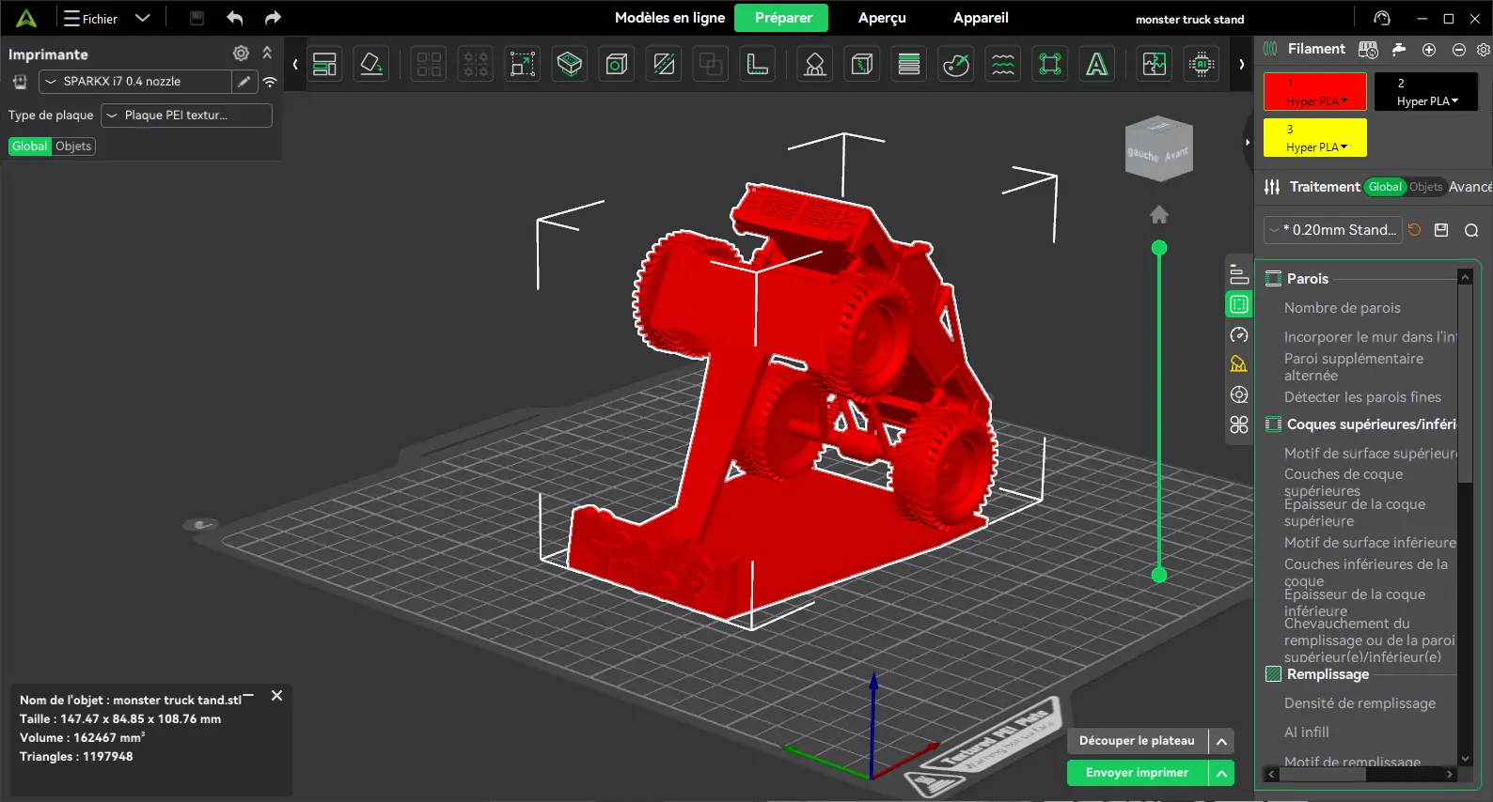Click the save project disk icon
The height and width of the screenshot is (802, 1493).
196,18
